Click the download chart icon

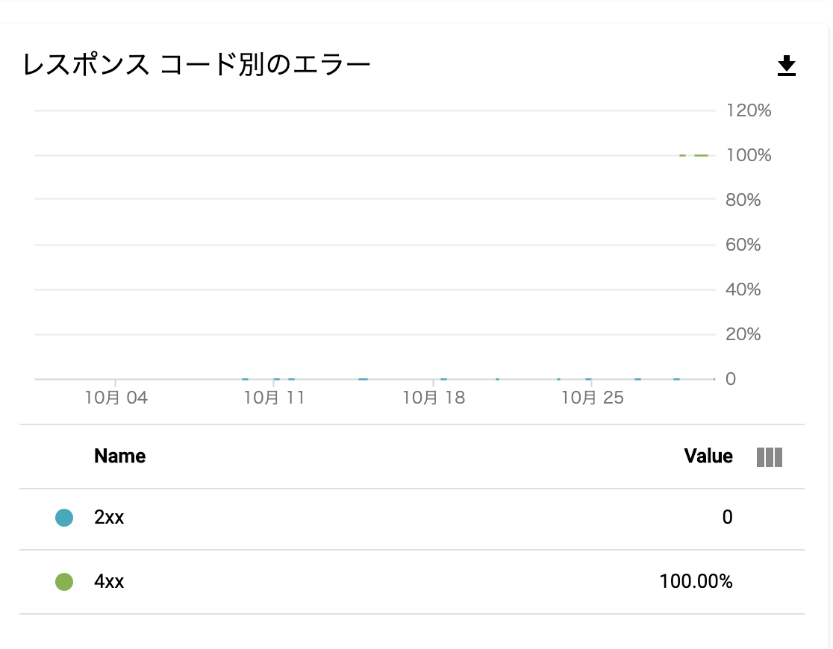point(786,66)
